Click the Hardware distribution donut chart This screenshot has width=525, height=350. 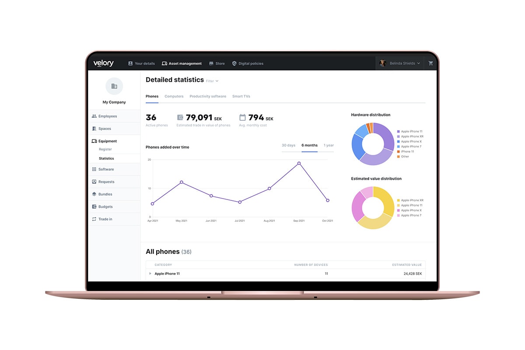click(x=373, y=144)
